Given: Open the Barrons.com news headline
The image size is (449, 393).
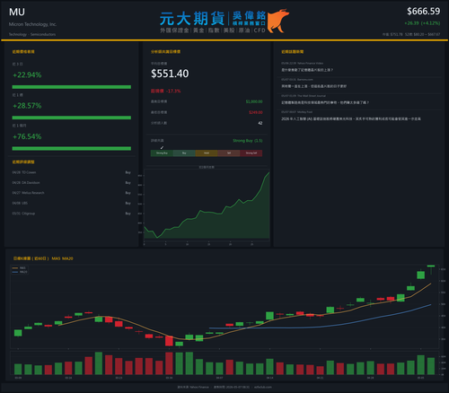Looking at the screenshot, I should tap(313, 86).
